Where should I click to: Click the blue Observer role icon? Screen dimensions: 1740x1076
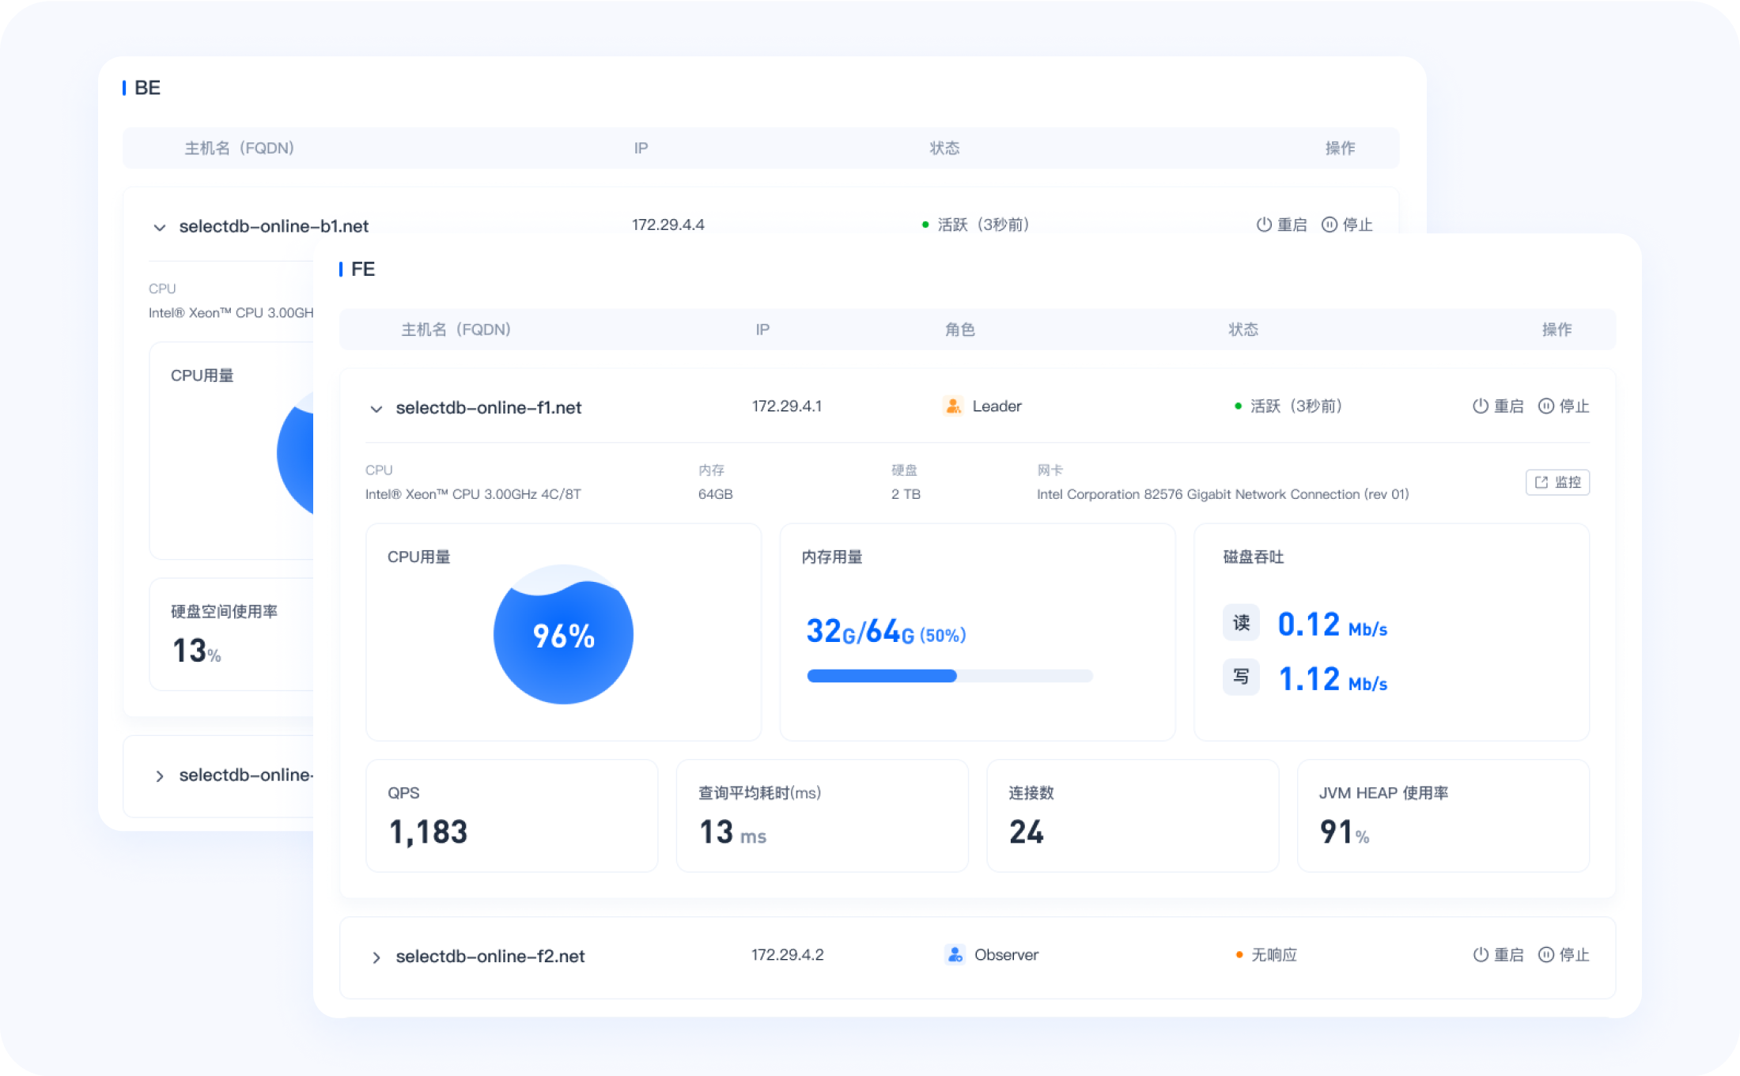955,955
